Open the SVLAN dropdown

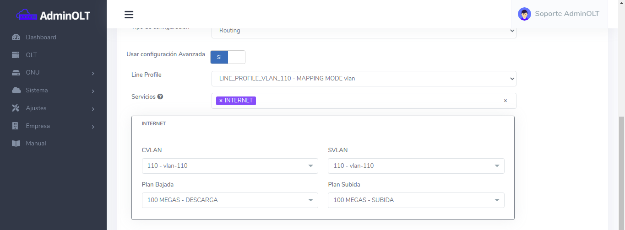pyautogui.click(x=416, y=166)
